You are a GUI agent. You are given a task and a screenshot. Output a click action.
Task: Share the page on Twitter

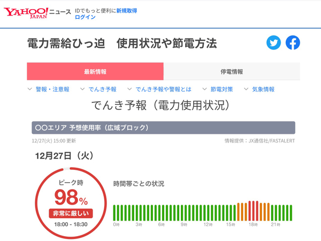tap(274, 43)
